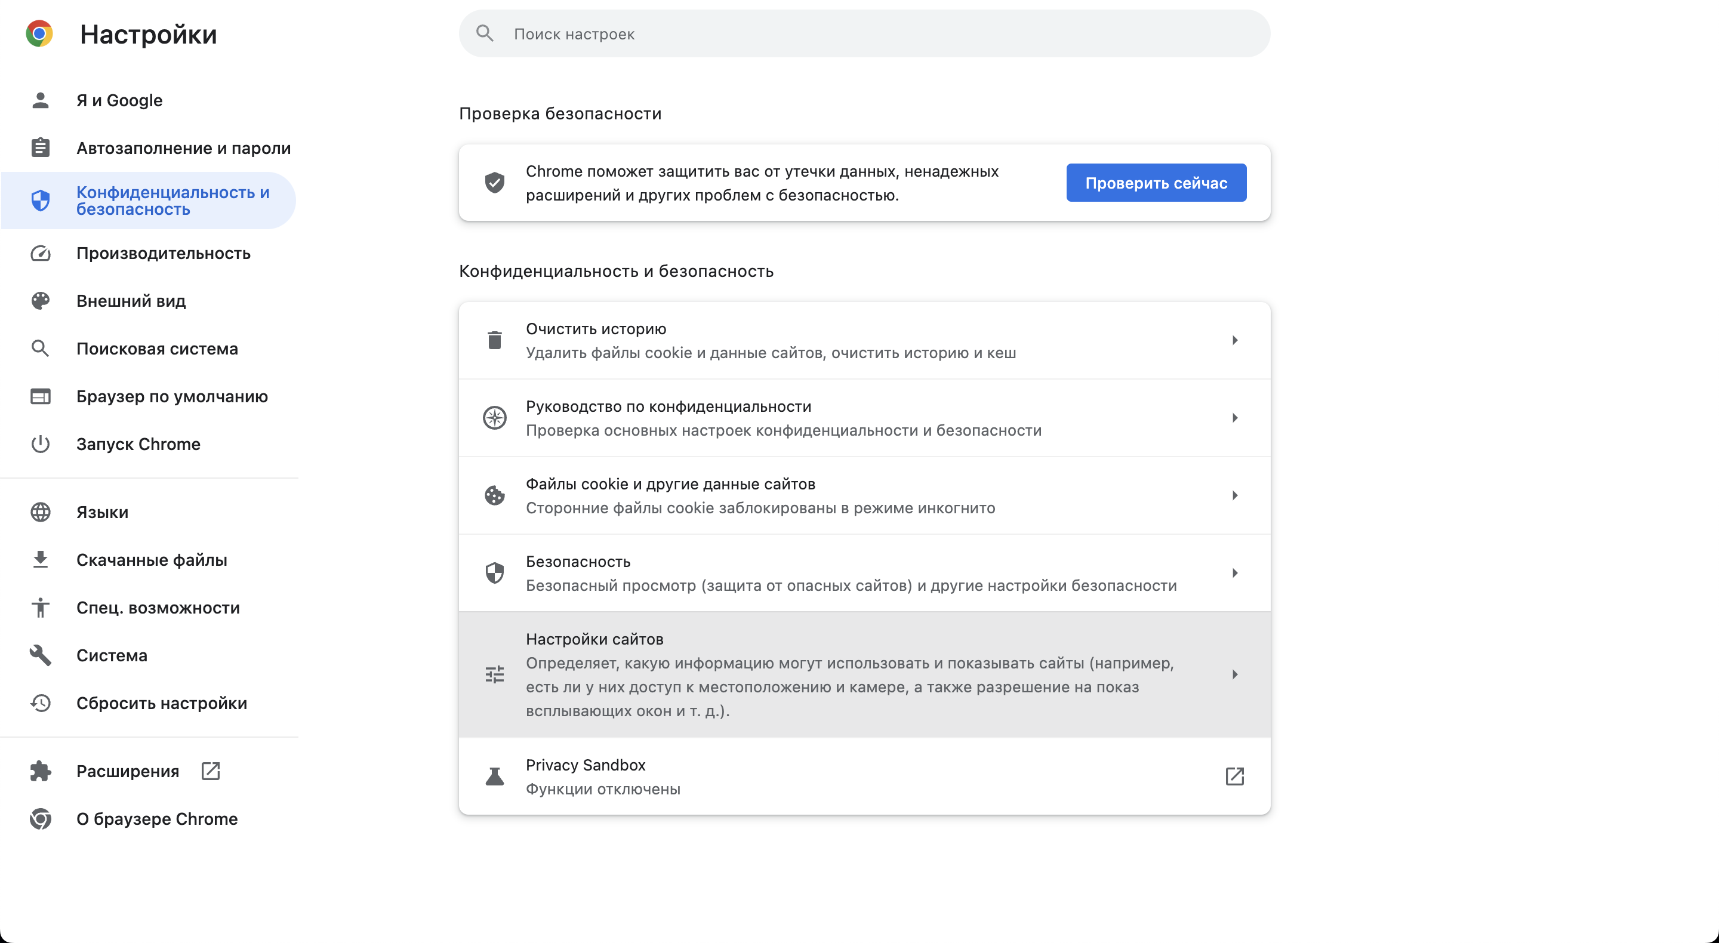Click the trash icon beside Очистить историю

pyautogui.click(x=494, y=340)
